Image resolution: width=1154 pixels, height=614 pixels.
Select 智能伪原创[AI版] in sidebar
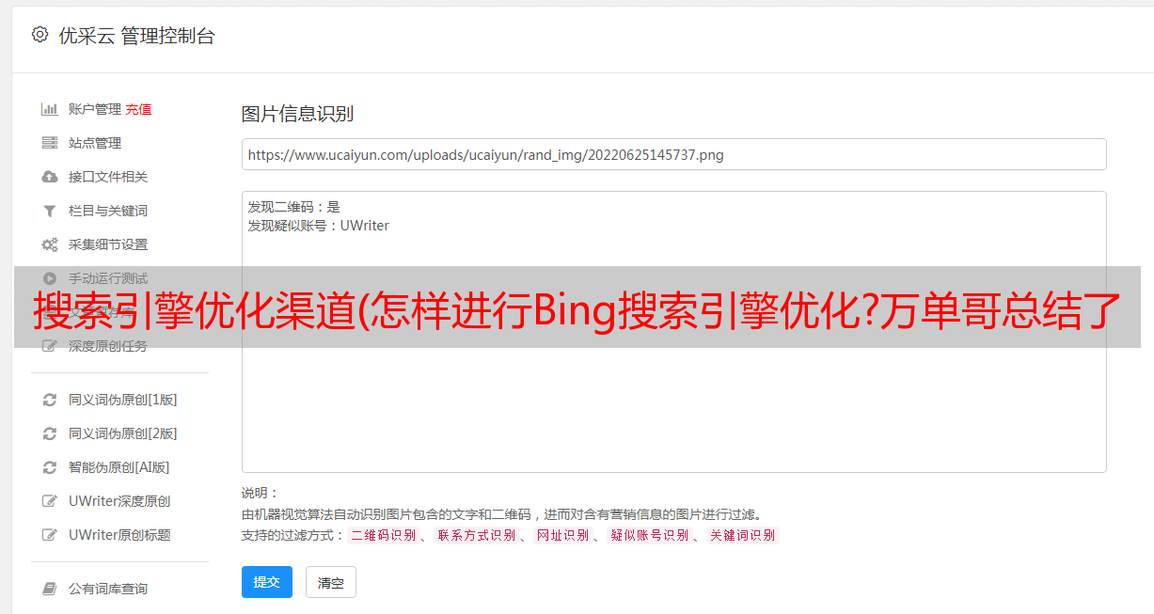click(119, 467)
